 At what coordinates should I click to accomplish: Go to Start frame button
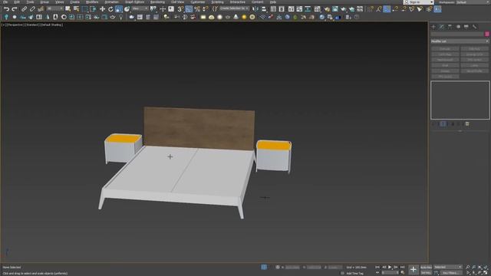tap(377, 267)
